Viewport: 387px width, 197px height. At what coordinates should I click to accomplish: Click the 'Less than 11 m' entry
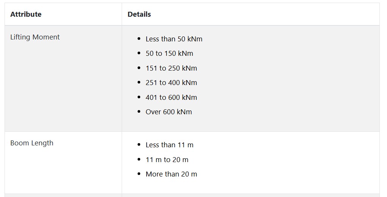coord(169,145)
